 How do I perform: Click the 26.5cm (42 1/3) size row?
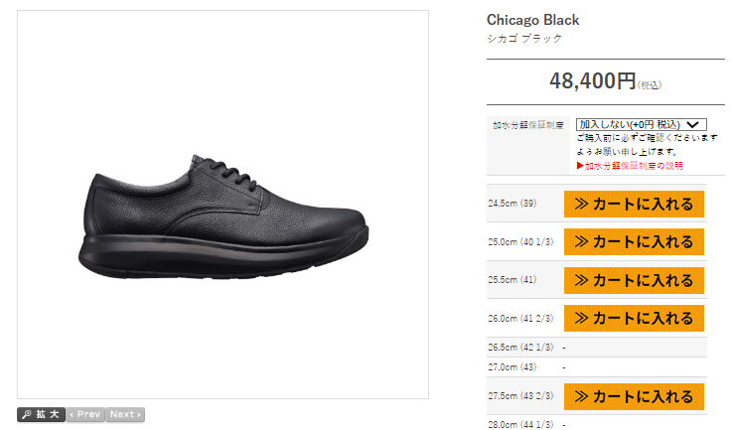[597, 348]
